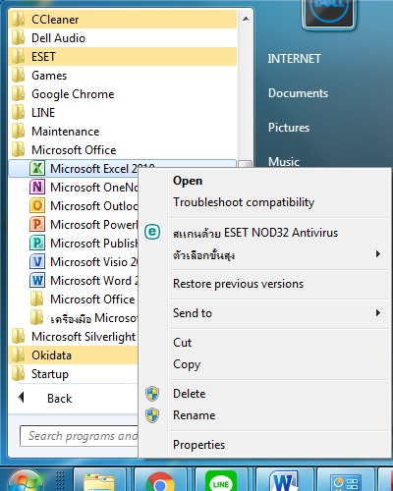The height and width of the screenshot is (491, 393).
Task: Click the Search programs input field
Action: 79,436
